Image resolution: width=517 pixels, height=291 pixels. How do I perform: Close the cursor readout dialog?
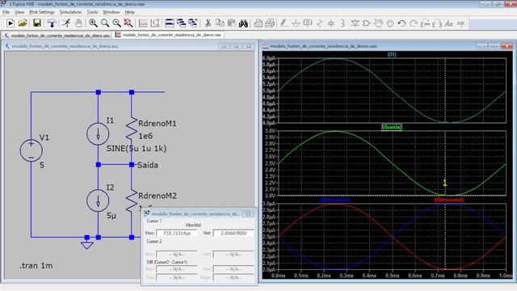248,213
